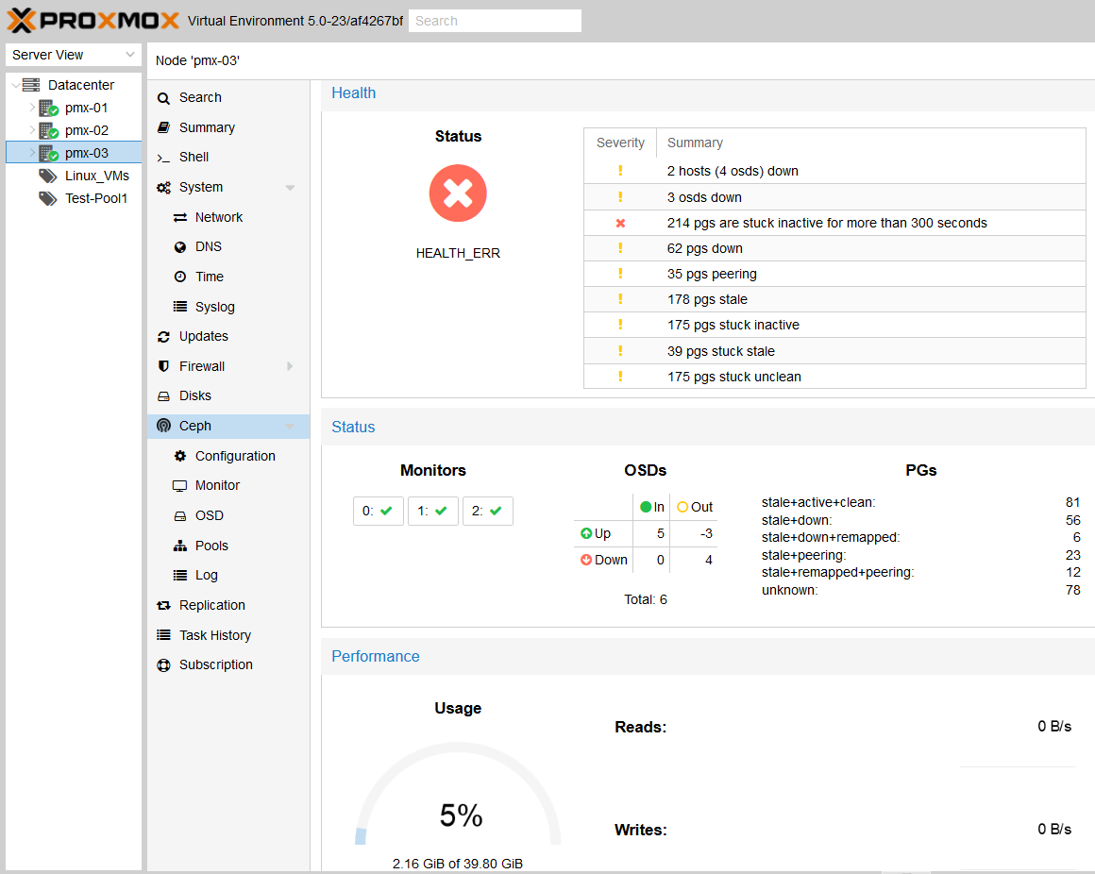This screenshot has height=874, width=1095.
Task: Click the 5% usage gauge
Action: (458, 796)
